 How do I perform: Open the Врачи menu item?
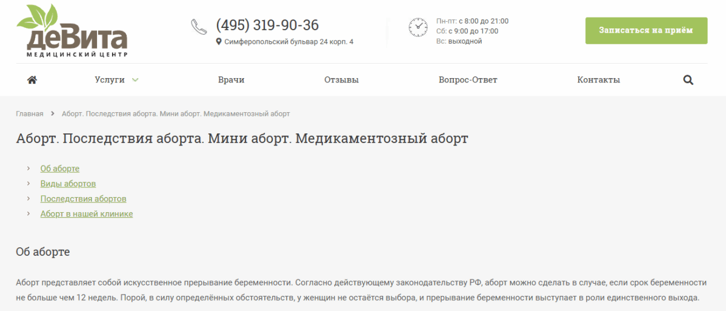(231, 79)
